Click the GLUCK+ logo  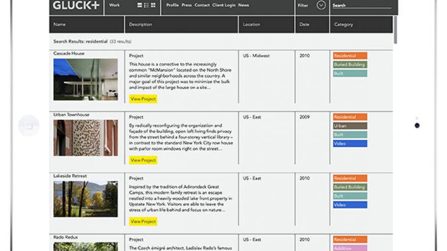(x=76, y=6)
